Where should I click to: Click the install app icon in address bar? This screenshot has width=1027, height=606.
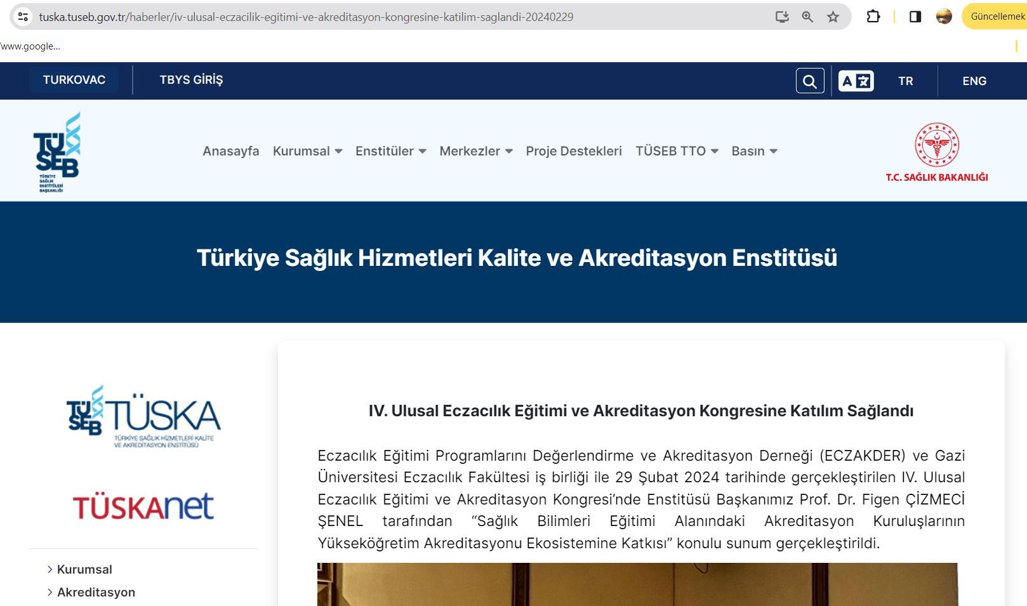pyautogui.click(x=782, y=17)
